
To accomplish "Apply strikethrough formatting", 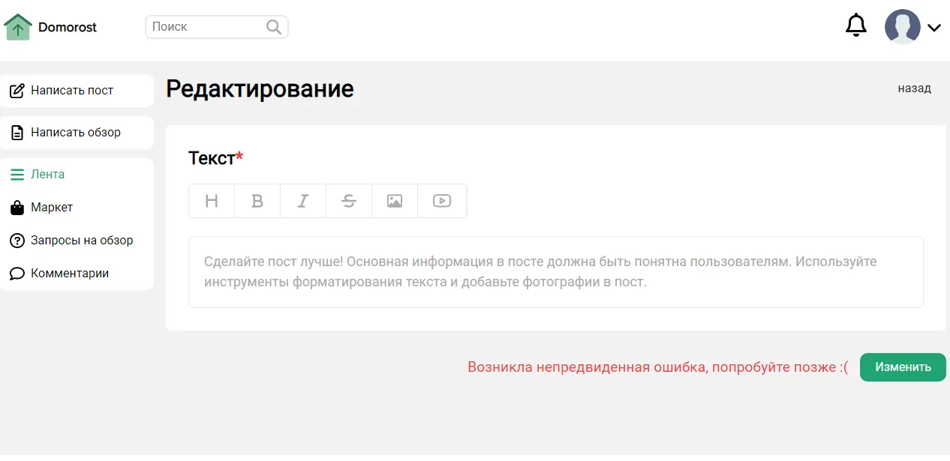I will (x=349, y=201).
